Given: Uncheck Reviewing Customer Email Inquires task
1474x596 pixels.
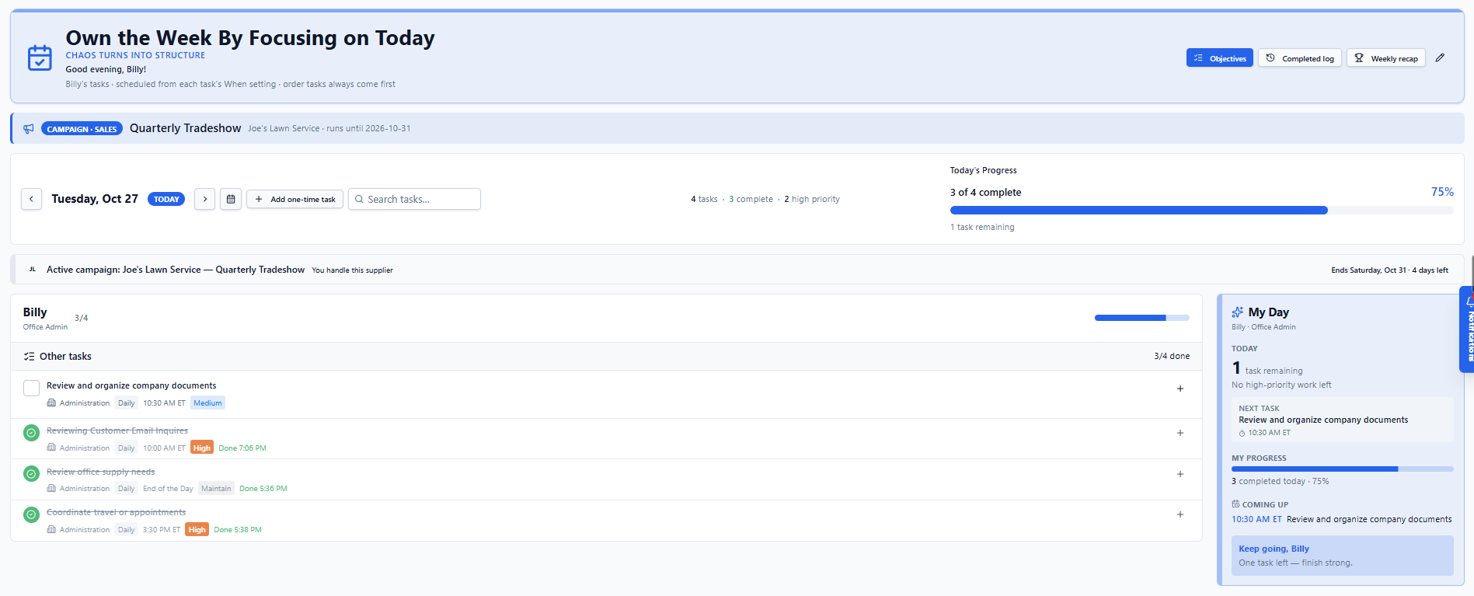Looking at the screenshot, I should (x=31, y=433).
